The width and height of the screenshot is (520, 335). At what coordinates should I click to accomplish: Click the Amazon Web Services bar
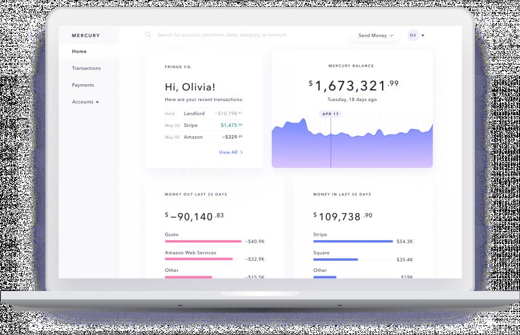pyautogui.click(x=199, y=259)
